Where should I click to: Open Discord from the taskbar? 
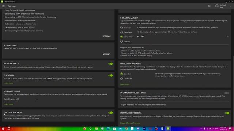coord(138,128)
